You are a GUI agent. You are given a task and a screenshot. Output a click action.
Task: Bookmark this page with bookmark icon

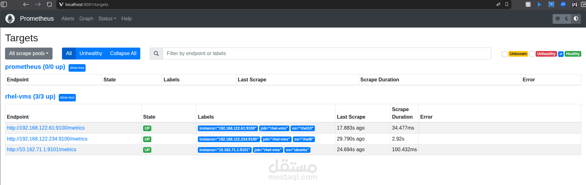(507, 4)
